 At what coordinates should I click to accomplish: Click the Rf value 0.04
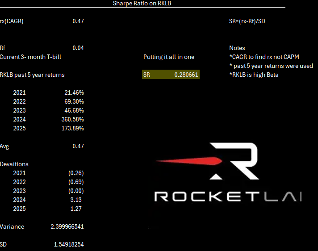[x=78, y=48]
